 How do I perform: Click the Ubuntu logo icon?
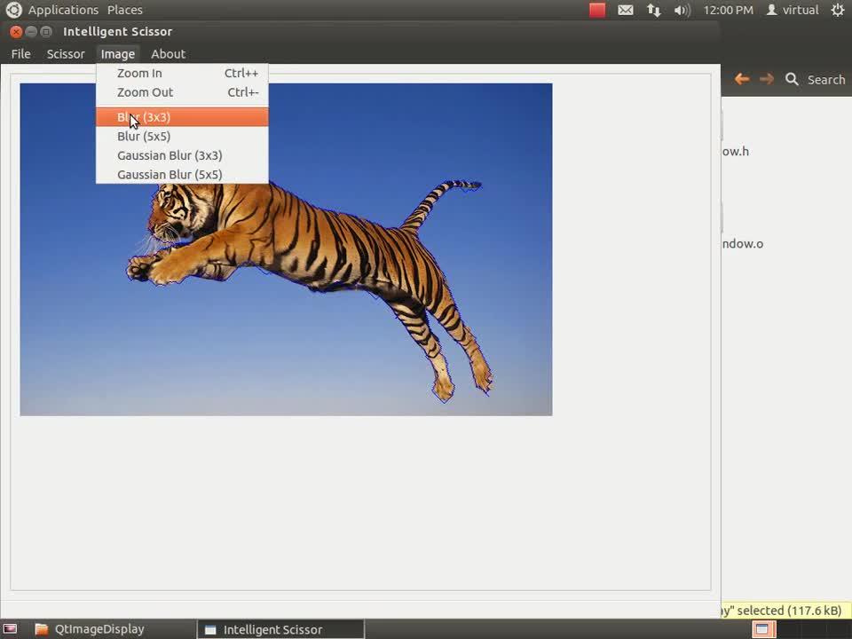pos(13,10)
